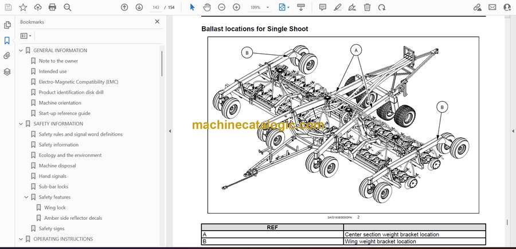Screen dimensions: 516x249
Task: Jump to SAFETY INFORMATION bookmark
Action: 58,124
